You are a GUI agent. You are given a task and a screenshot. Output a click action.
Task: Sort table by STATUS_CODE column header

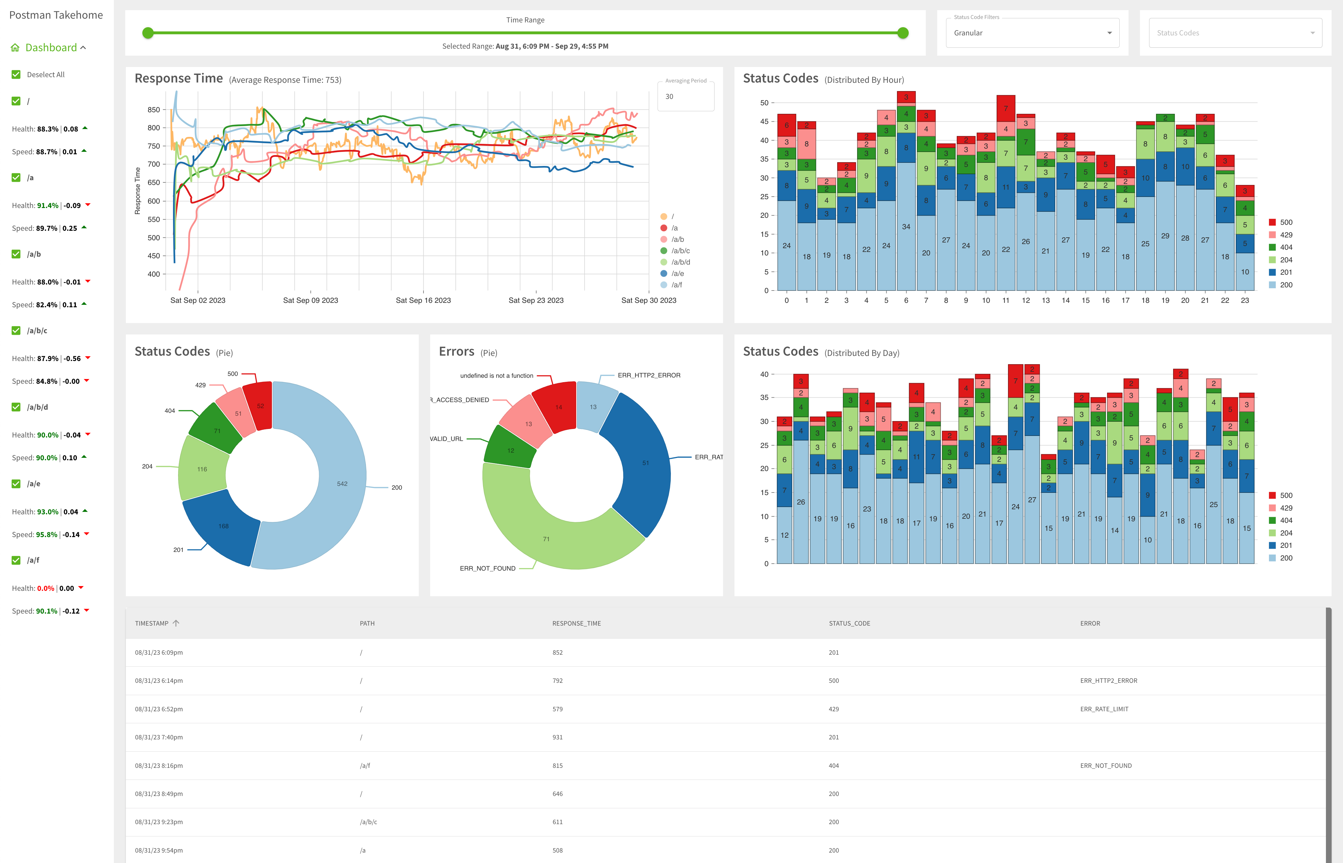850,623
